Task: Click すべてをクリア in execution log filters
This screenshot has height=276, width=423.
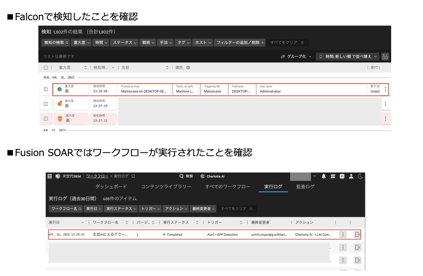Action: 237,209
